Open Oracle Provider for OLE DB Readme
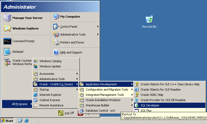This screenshot has height=124, width=207. point(170,100)
